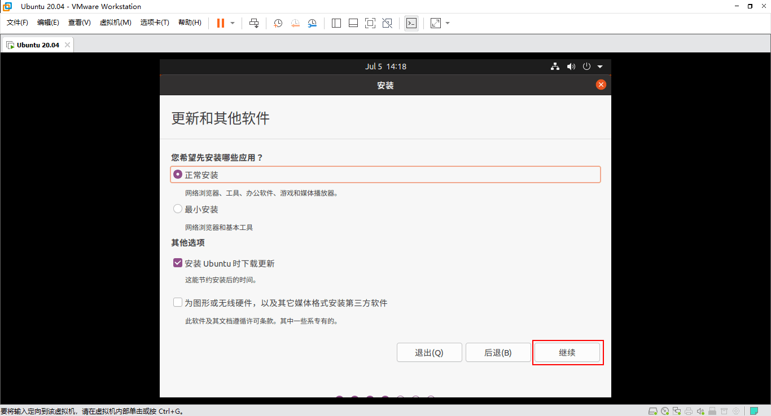Toggle the console view icon

tap(411, 23)
